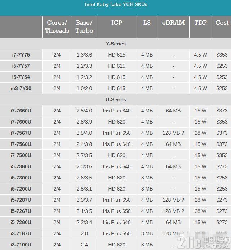Click the i5-7200U 15 W TDP cell
The image size is (231, 250).
(200, 189)
